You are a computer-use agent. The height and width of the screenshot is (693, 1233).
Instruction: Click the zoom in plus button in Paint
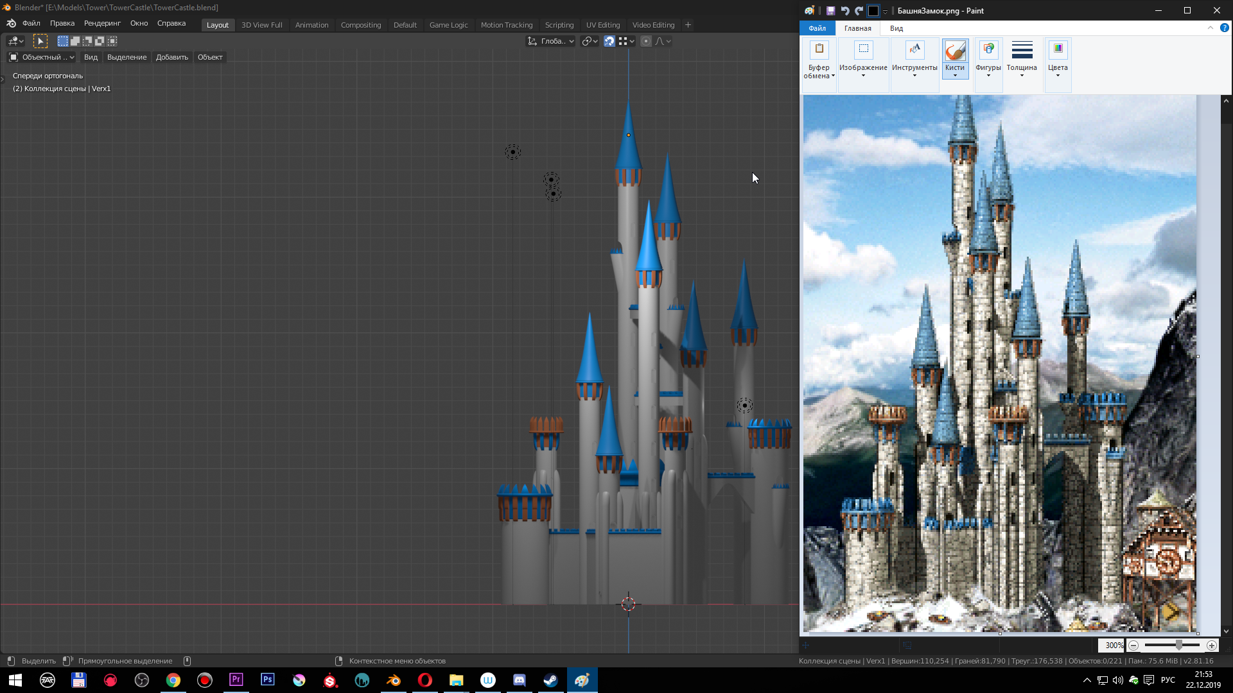pyautogui.click(x=1211, y=646)
